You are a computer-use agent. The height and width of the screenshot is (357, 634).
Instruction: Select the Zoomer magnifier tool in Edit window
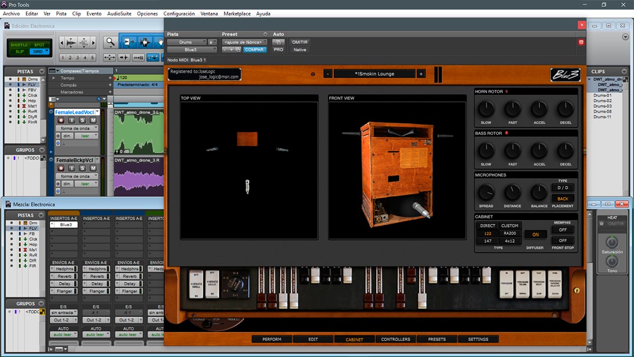coord(110,42)
